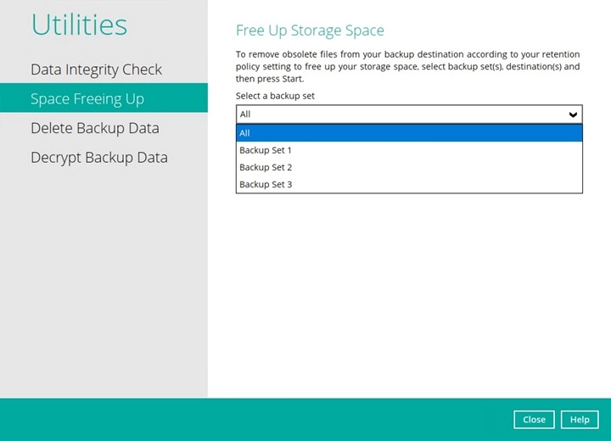Open Help from the bottom bar
Image resolution: width=611 pixels, height=441 pixels.
[x=580, y=420]
